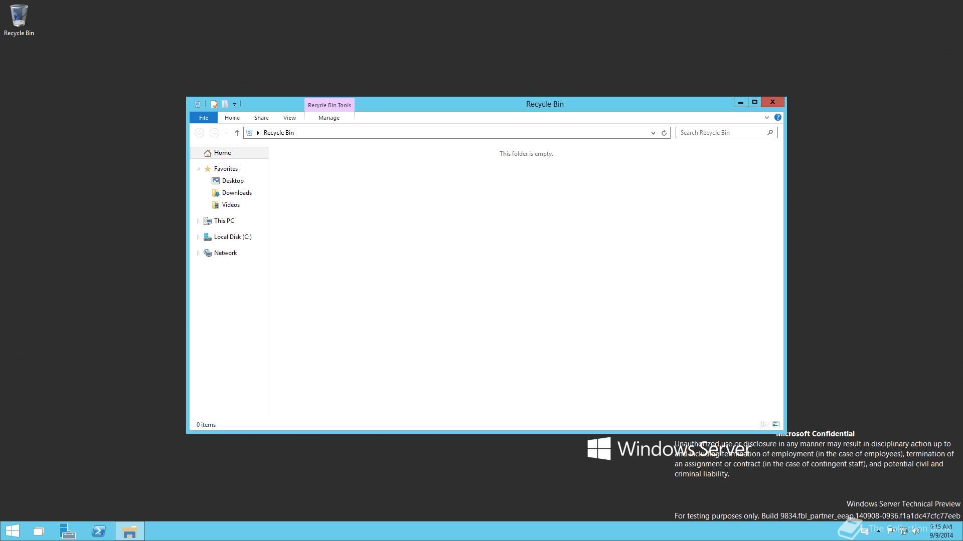Switch to the Share ribbon tab

[261, 118]
